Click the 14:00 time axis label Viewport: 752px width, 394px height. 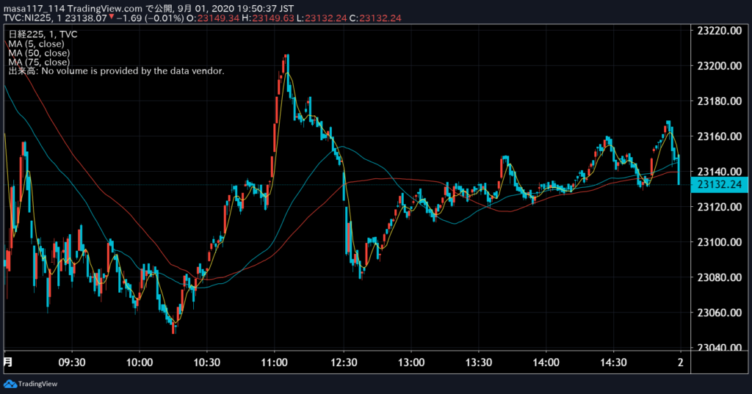pyautogui.click(x=546, y=362)
